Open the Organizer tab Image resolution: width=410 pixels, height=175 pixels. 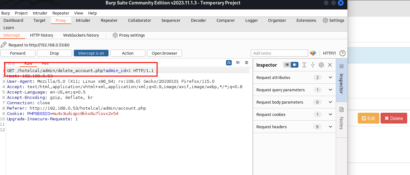click(x=277, y=20)
